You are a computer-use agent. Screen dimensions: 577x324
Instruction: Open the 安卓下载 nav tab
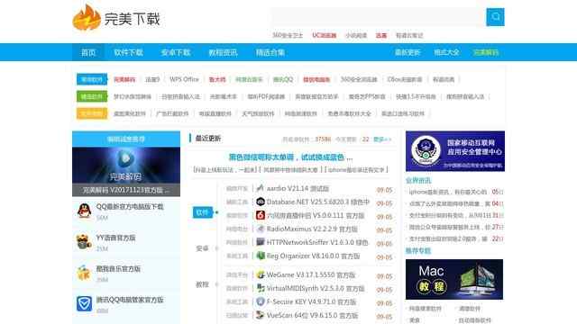point(176,52)
